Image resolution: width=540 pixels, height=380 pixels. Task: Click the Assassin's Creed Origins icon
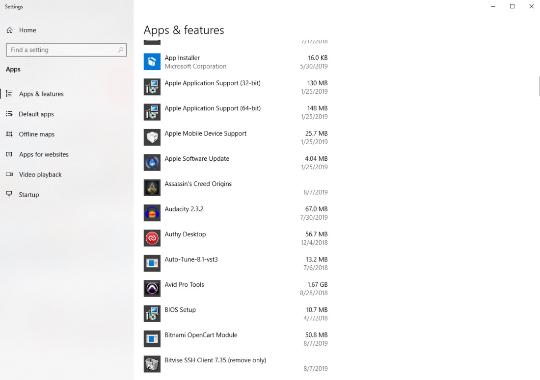(x=152, y=188)
